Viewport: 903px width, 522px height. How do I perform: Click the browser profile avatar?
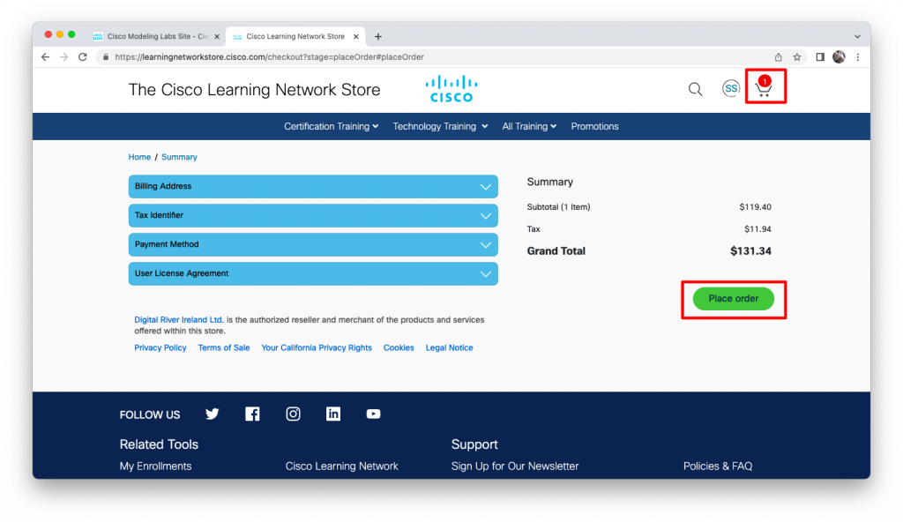pyautogui.click(x=838, y=56)
